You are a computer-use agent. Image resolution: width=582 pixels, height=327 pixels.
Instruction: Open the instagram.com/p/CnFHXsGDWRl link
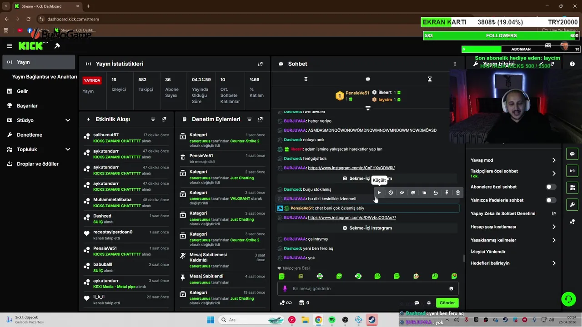[351, 168]
